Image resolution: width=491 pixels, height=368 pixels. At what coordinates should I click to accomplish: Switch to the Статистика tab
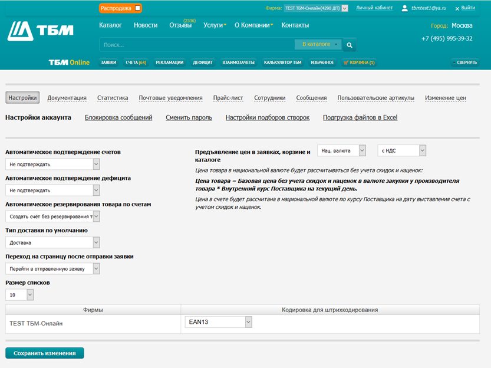[x=113, y=98]
